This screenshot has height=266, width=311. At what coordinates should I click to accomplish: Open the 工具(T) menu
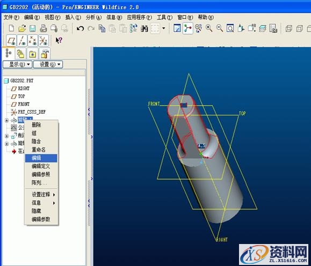pos(164,18)
